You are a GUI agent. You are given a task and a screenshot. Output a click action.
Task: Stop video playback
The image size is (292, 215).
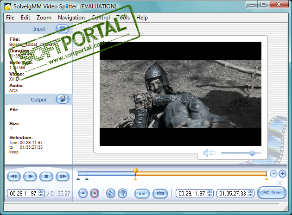point(46,176)
